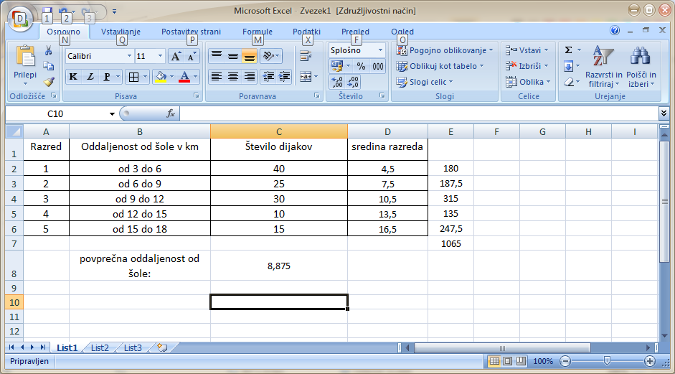This screenshot has width=675, height=374.
Task: Switch to Page Layout view in status bar
Action: [508, 361]
